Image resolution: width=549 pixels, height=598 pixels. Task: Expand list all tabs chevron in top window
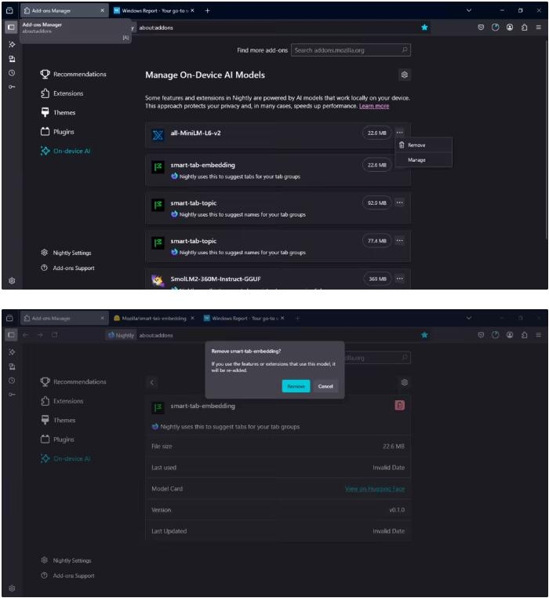(x=469, y=11)
